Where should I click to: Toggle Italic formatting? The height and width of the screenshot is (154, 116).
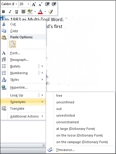[x=10, y=12]
